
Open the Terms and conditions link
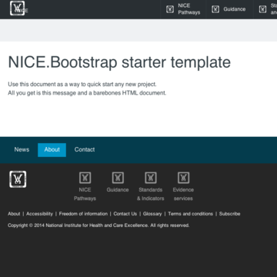pyautogui.click(x=191, y=214)
